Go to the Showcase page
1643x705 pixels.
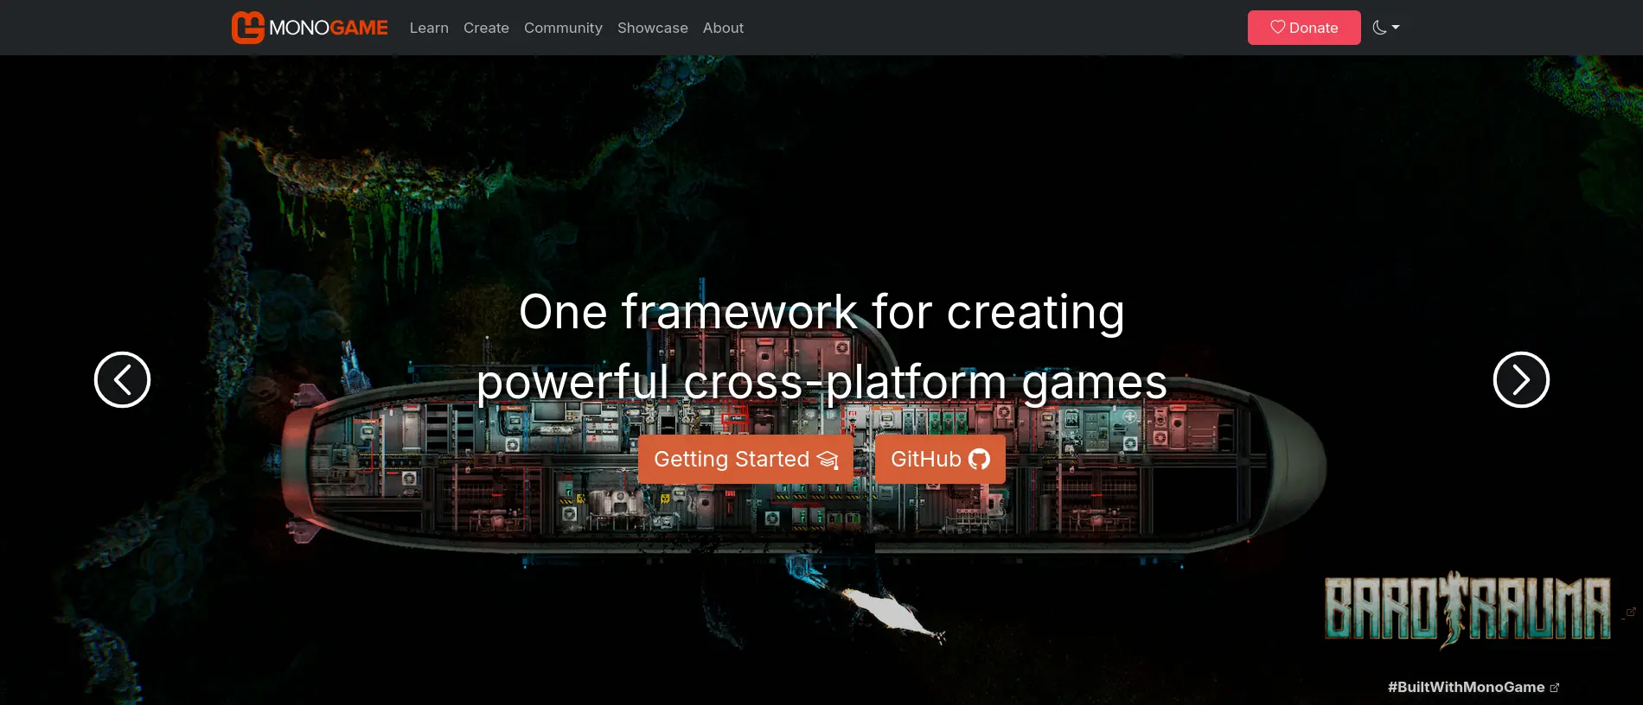click(x=653, y=28)
